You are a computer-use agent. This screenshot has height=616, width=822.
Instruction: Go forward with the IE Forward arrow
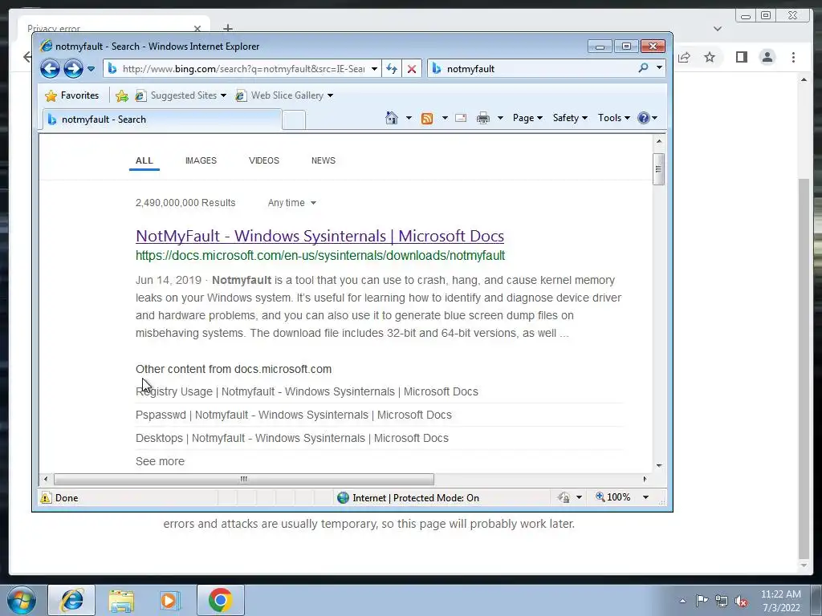[73, 68]
